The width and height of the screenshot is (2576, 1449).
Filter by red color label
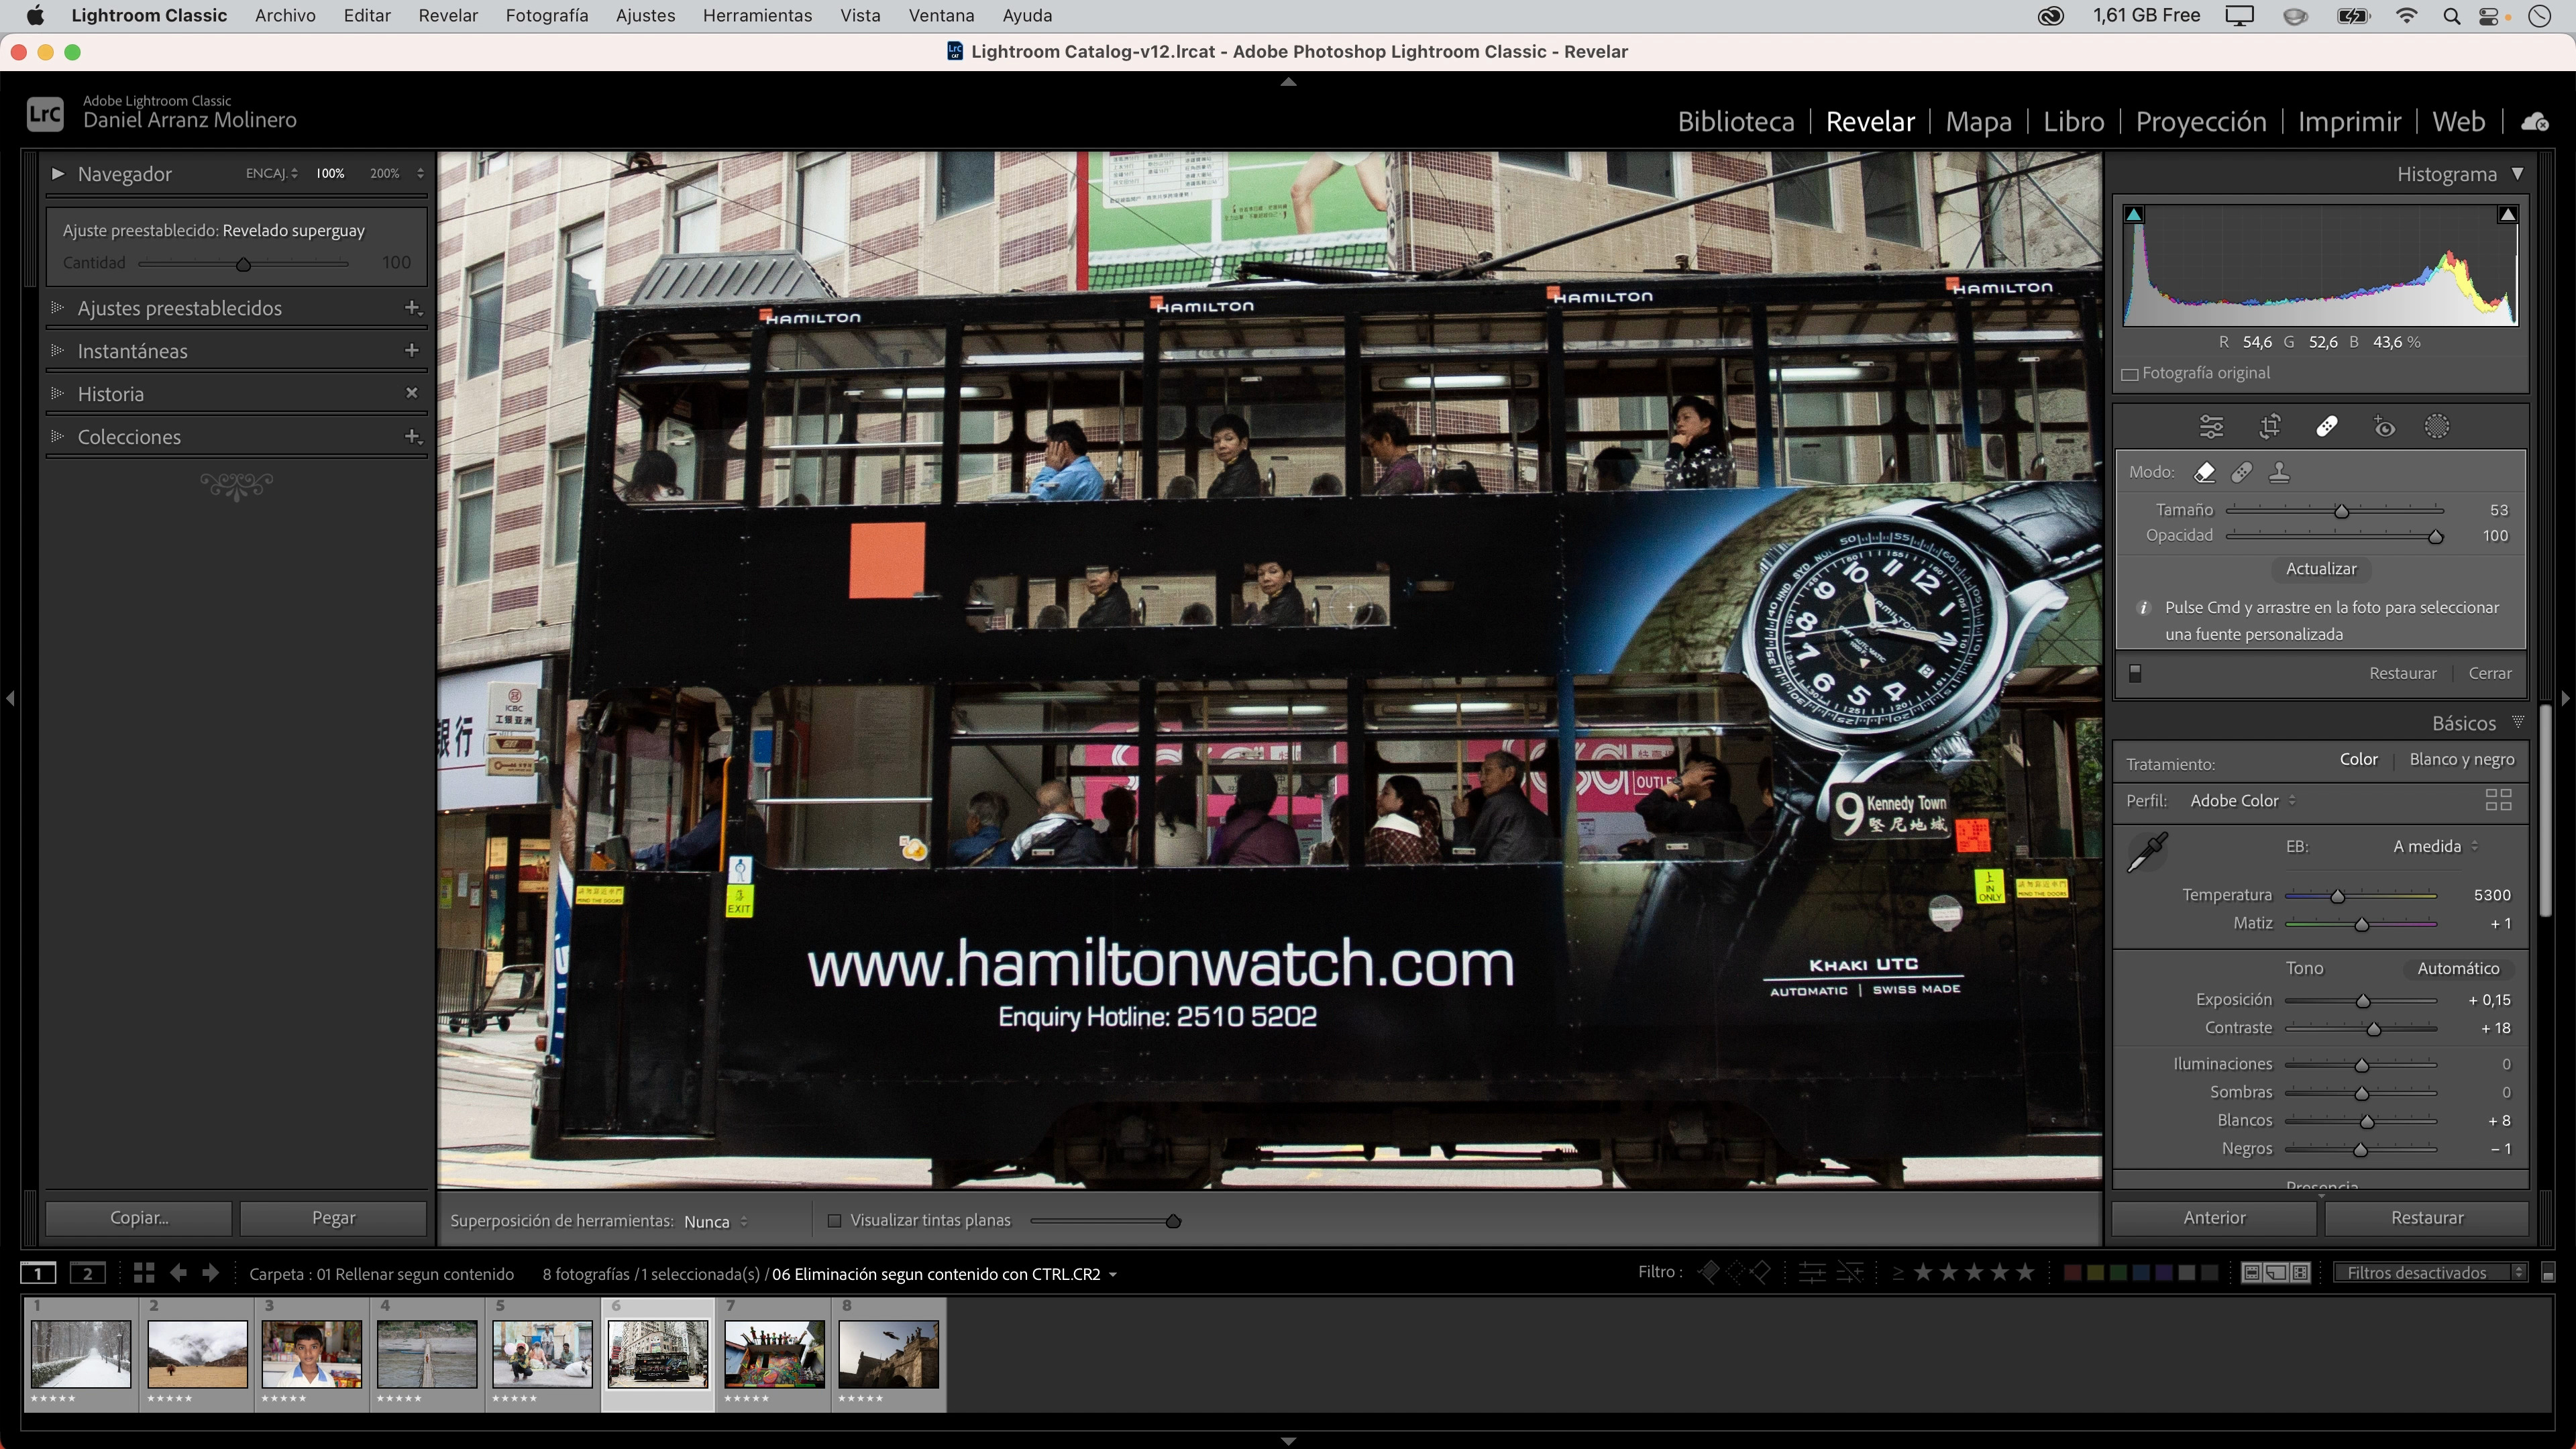2073,1273
